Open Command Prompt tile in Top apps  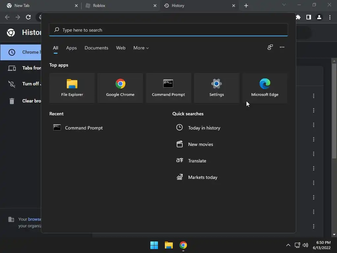tap(168, 88)
